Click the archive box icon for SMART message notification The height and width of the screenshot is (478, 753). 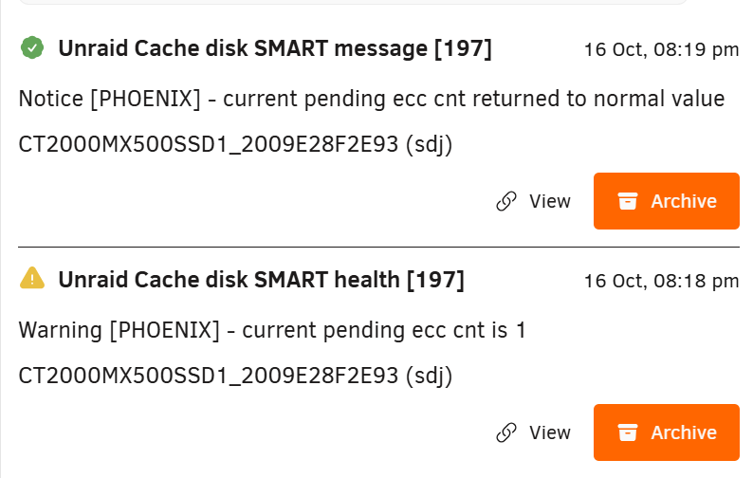pyautogui.click(x=627, y=201)
